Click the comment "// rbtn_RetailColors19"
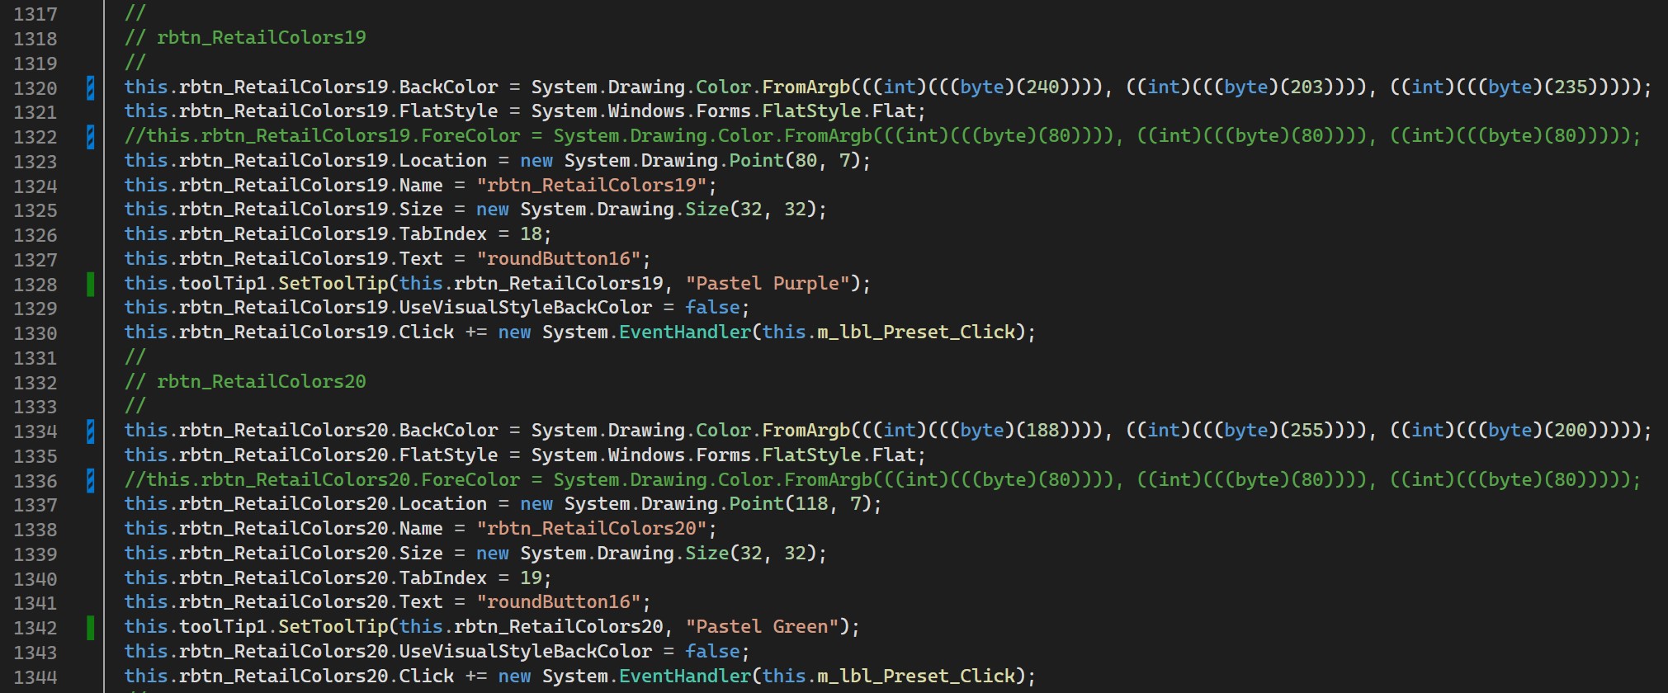The height and width of the screenshot is (693, 1668). [x=245, y=38]
